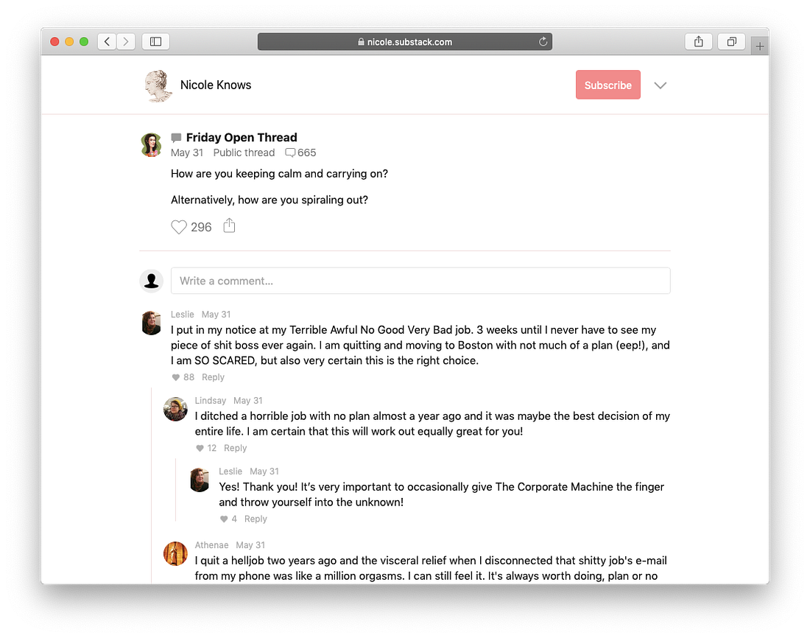Reload page using refresh icon in address bar
Image resolution: width=810 pixels, height=638 pixels.
(x=543, y=42)
